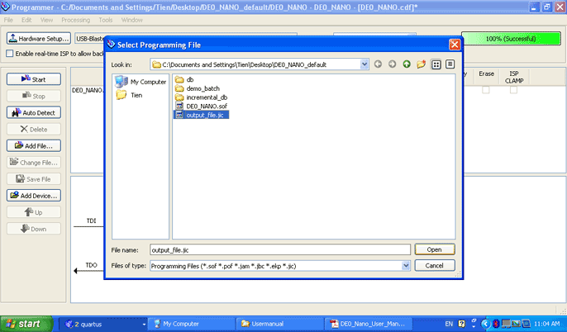Viewport: 567px width, 332px height.
Task: Click the forward navigation arrow
Action: pos(392,64)
